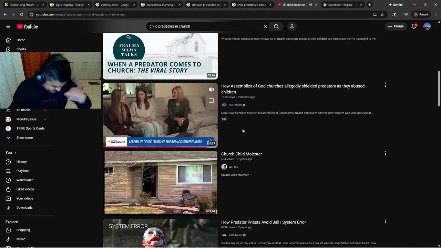This screenshot has width=441, height=248.
Task: Click the address bar URL
Action: pos(81,14)
